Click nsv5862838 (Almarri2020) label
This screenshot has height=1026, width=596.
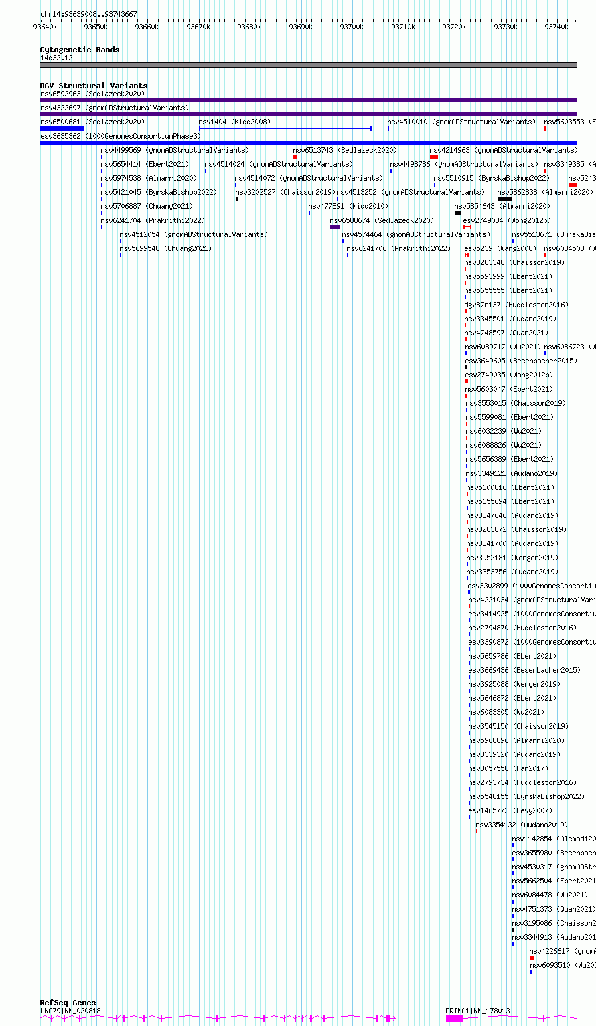545,192
